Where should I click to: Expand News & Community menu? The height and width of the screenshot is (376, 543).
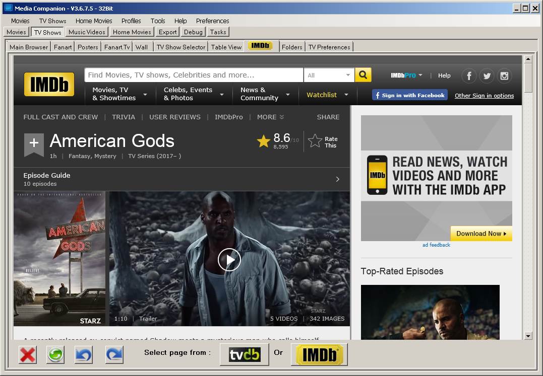265,94
